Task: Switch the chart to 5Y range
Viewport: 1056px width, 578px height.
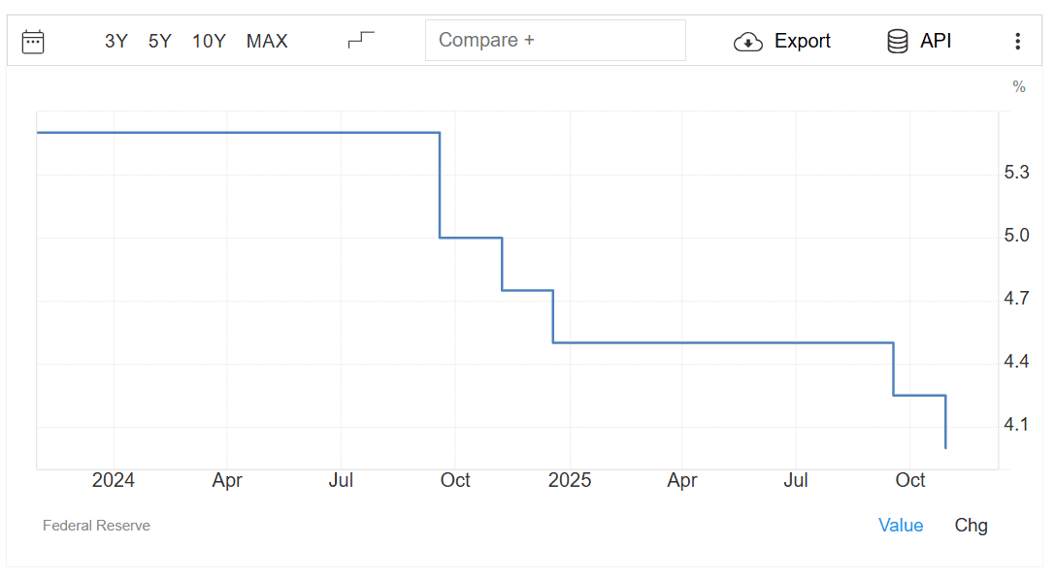Action: click(x=160, y=41)
